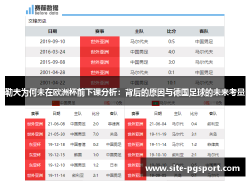
Task: Click the score 3:1 in the 19-11-19 row
Action: tap(194, 134)
